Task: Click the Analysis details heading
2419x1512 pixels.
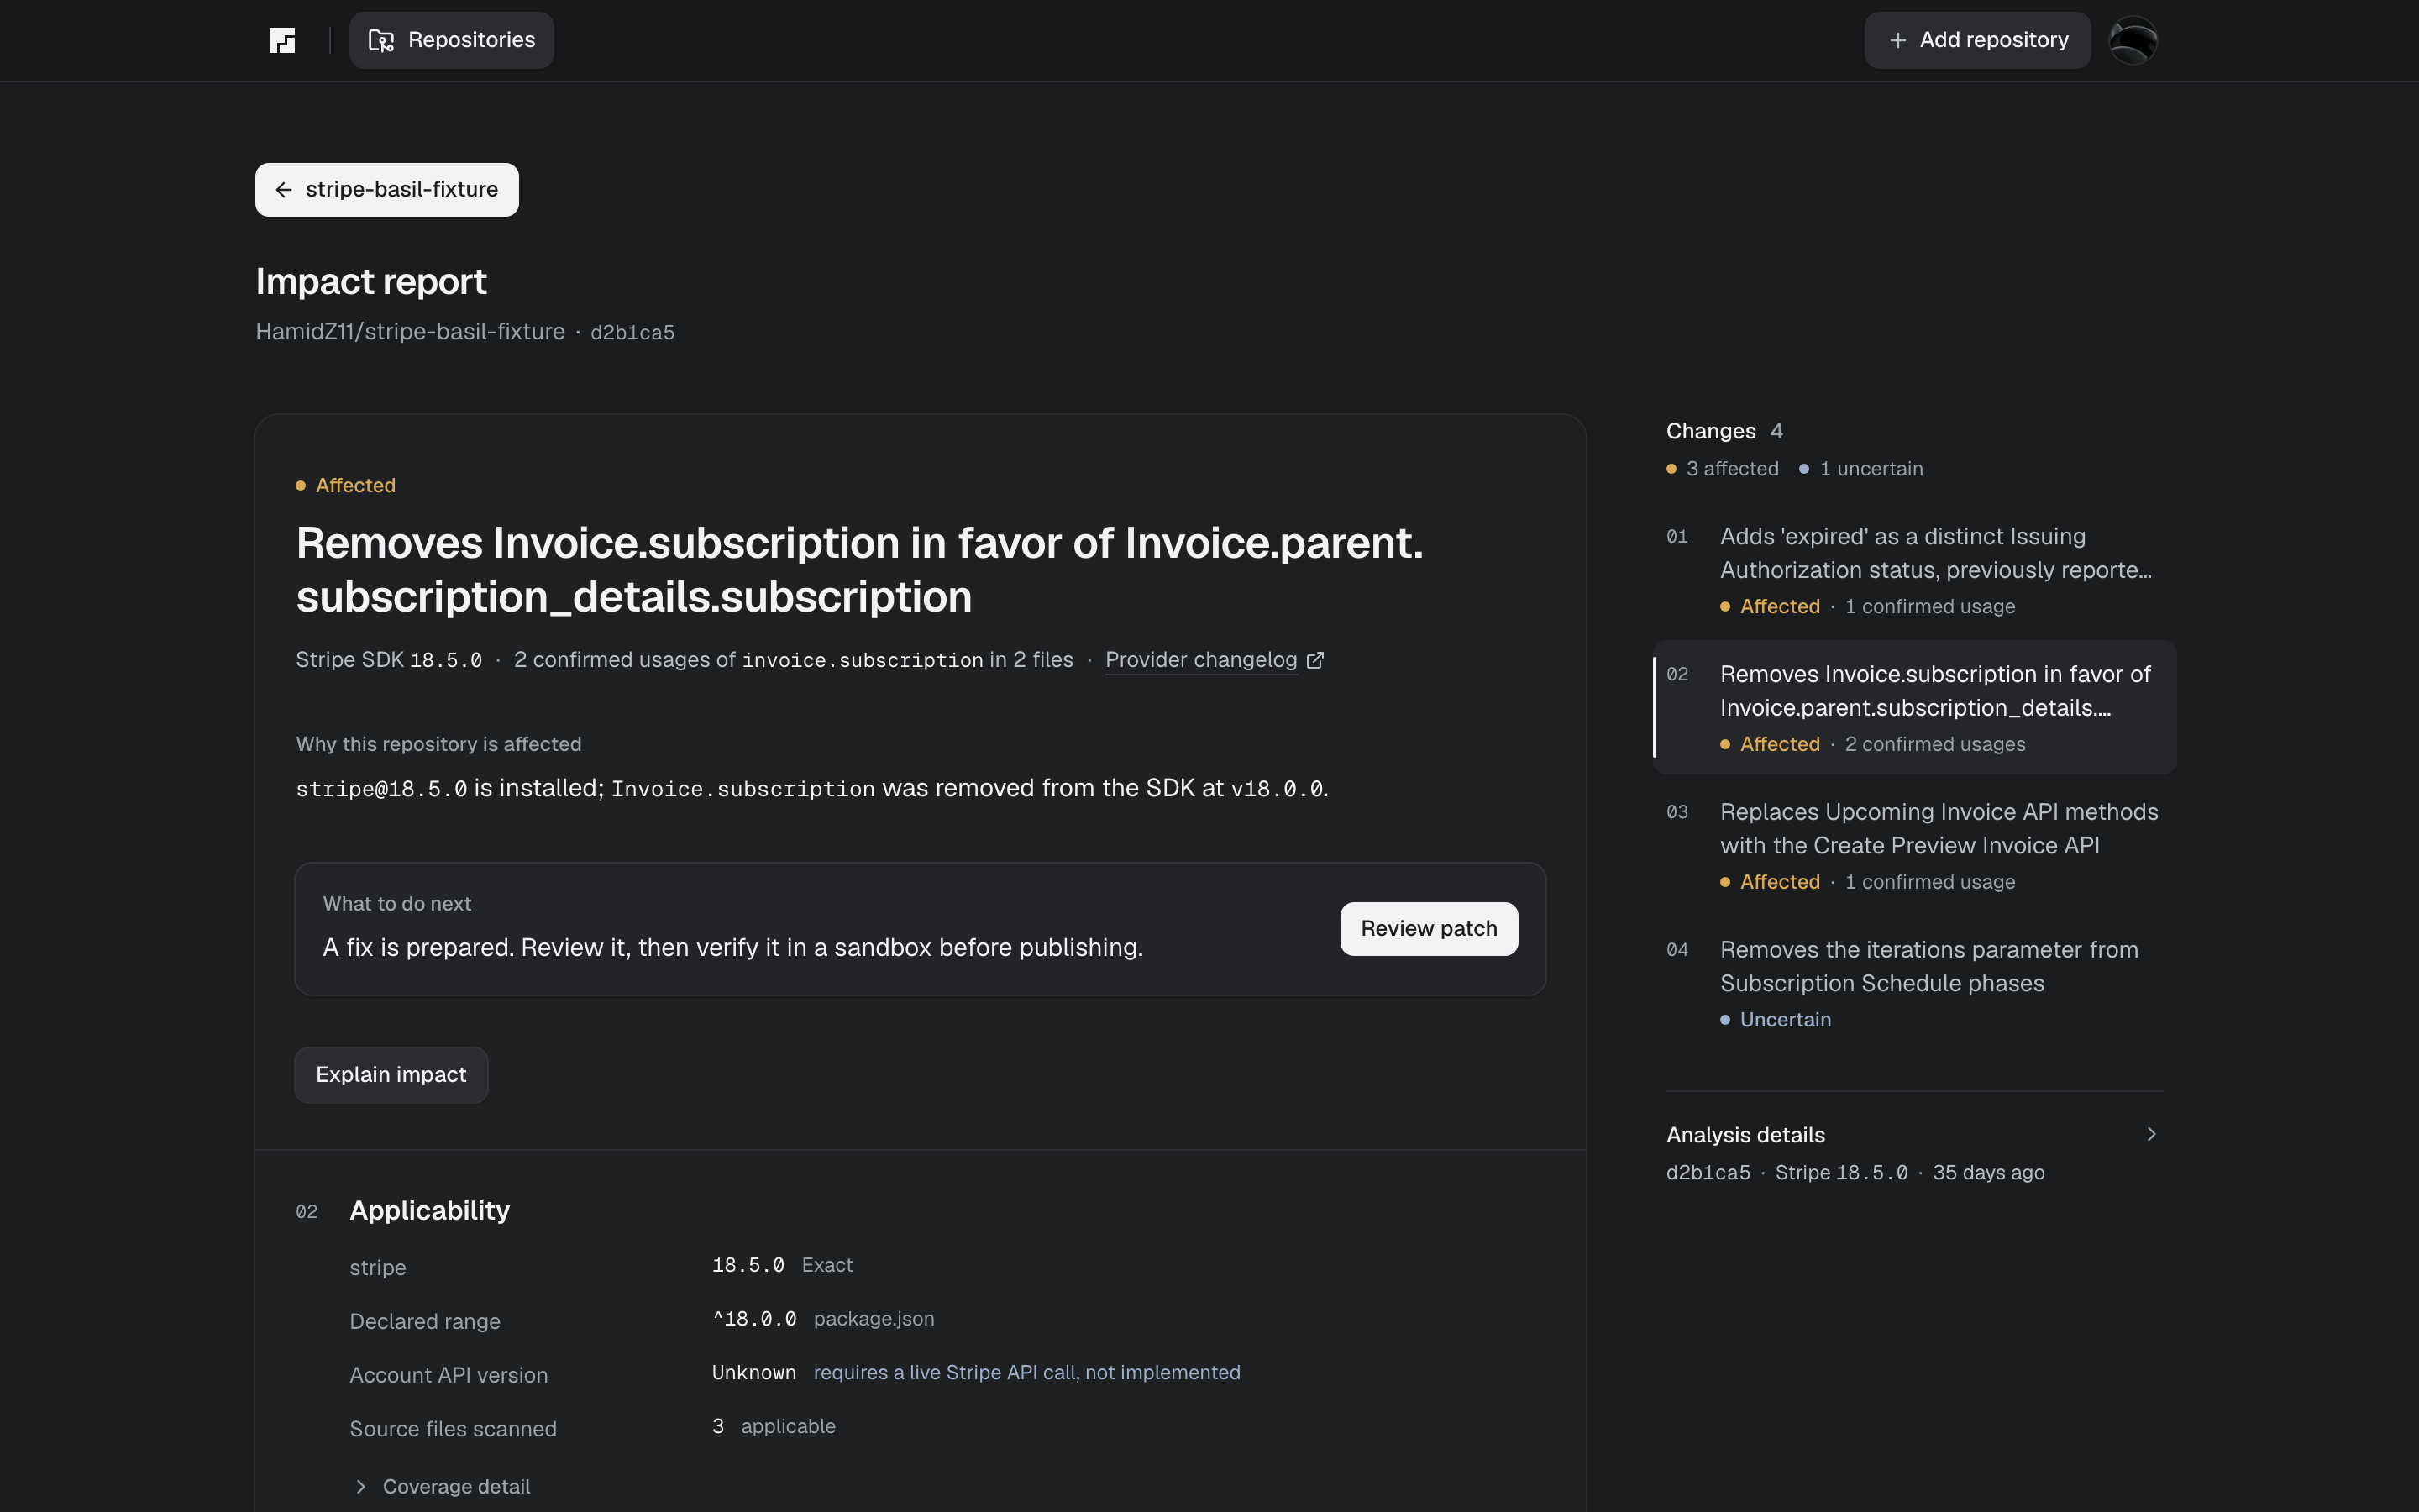Action: click(x=1745, y=1135)
